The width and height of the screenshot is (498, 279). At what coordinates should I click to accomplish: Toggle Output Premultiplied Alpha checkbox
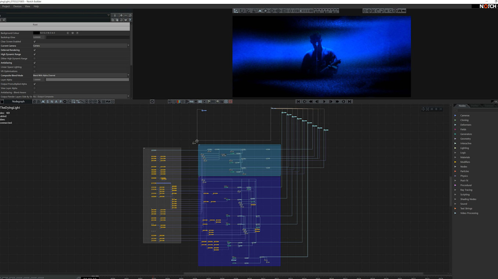[x=35, y=84]
